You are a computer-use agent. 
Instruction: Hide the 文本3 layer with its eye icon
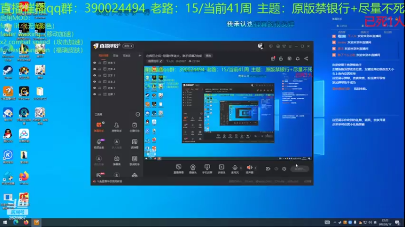[95, 75]
